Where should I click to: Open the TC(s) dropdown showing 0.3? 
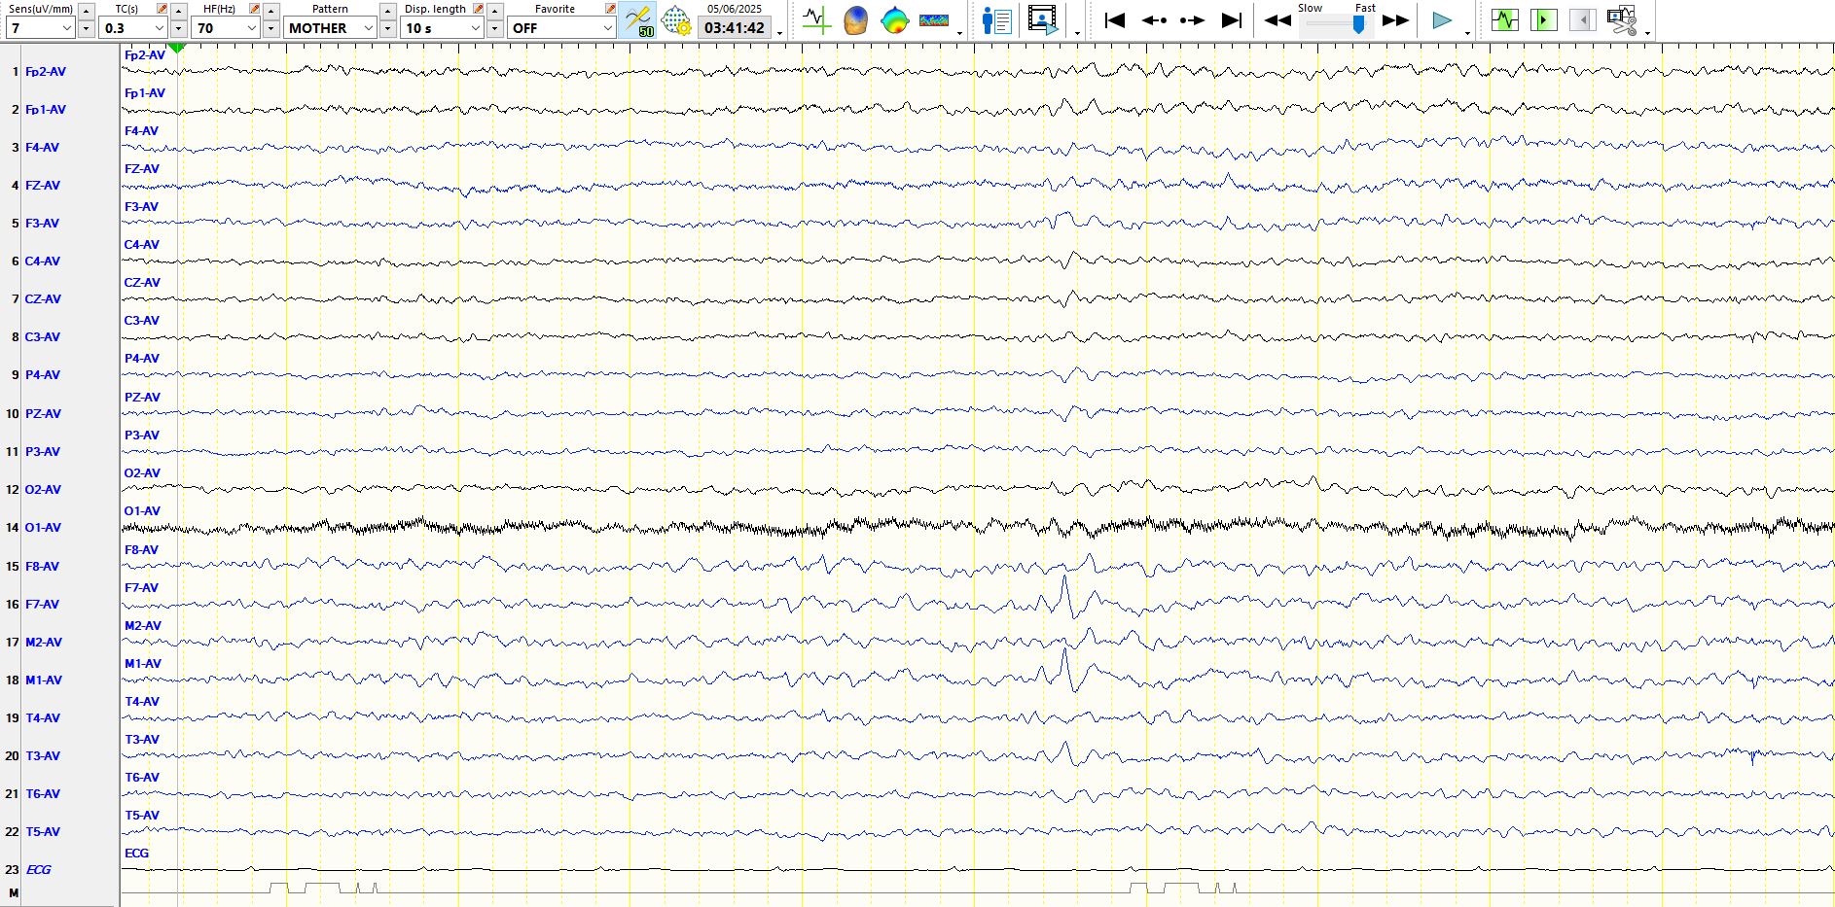pyautogui.click(x=133, y=28)
